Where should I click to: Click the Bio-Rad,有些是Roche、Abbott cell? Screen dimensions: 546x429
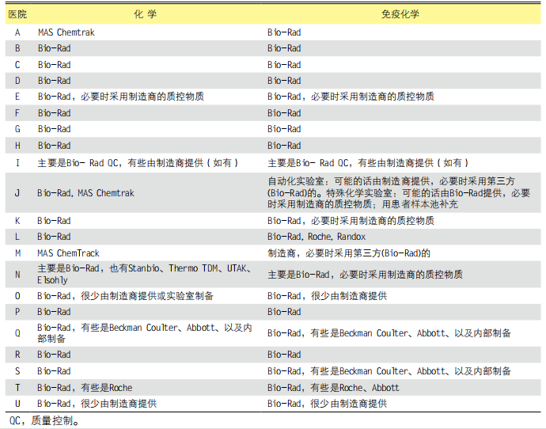coord(333,388)
